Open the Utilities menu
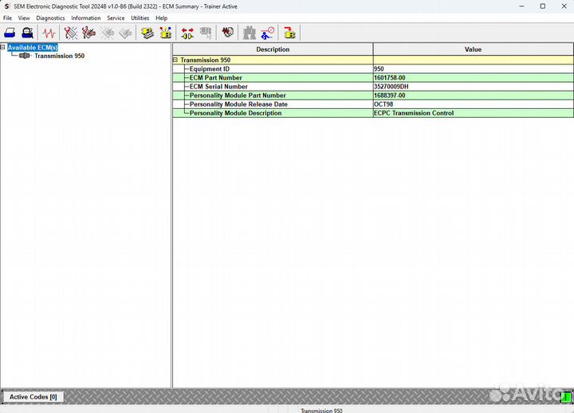Image resolution: width=574 pixels, height=413 pixels. point(140,18)
